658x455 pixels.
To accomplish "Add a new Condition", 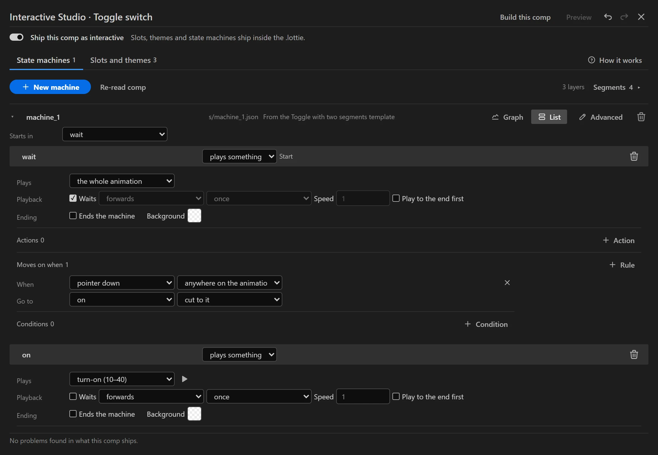I will coord(486,324).
